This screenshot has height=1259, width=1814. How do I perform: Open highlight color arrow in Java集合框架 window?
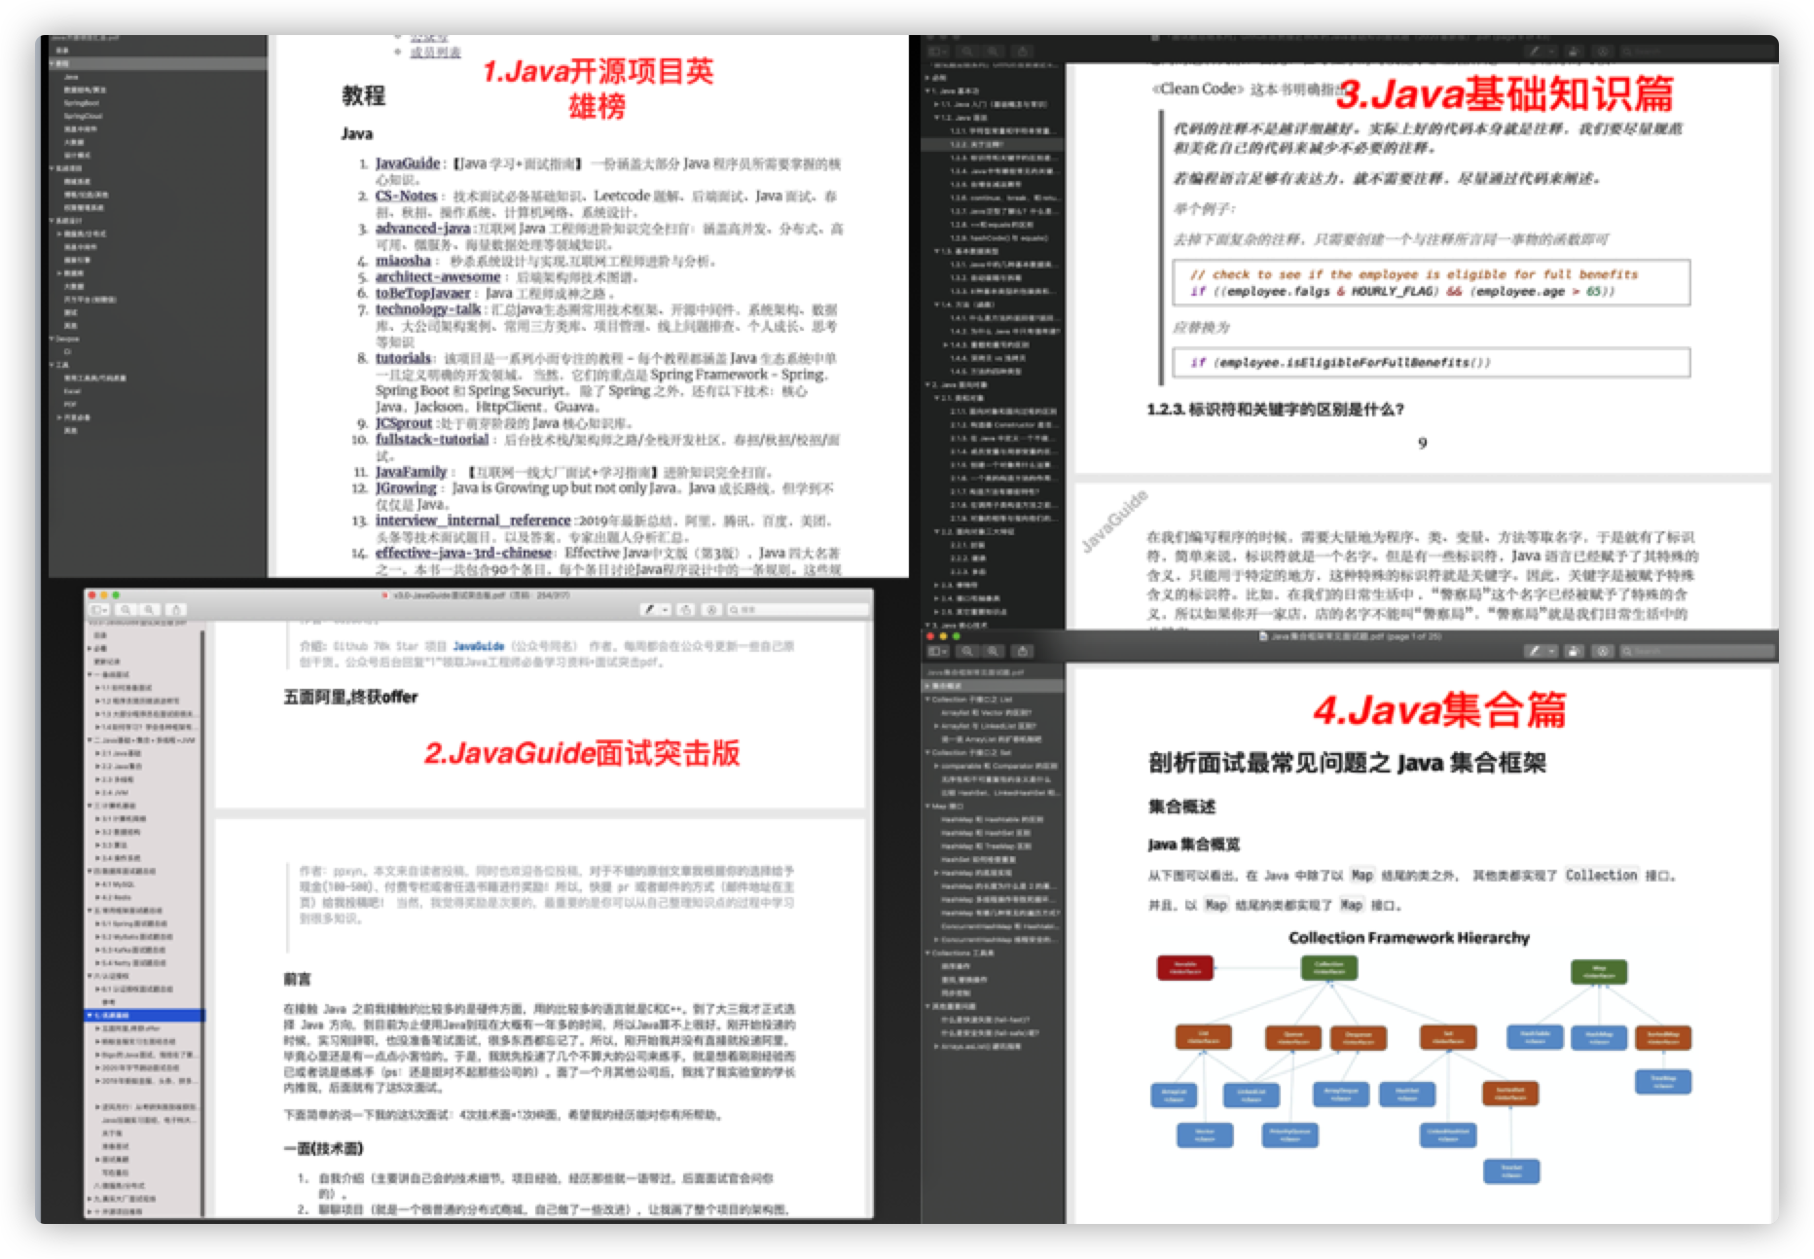(1551, 651)
